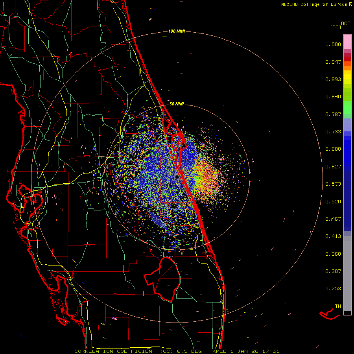Click the 0.520 legend value
354x354 pixels.
pos(333,202)
